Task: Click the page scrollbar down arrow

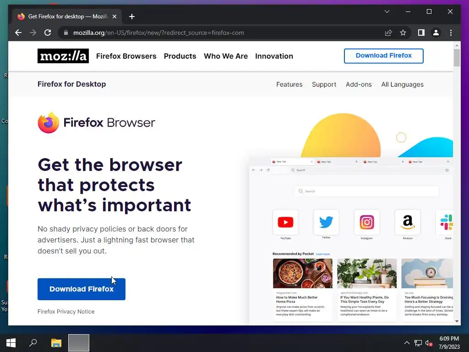Action: [x=457, y=321]
